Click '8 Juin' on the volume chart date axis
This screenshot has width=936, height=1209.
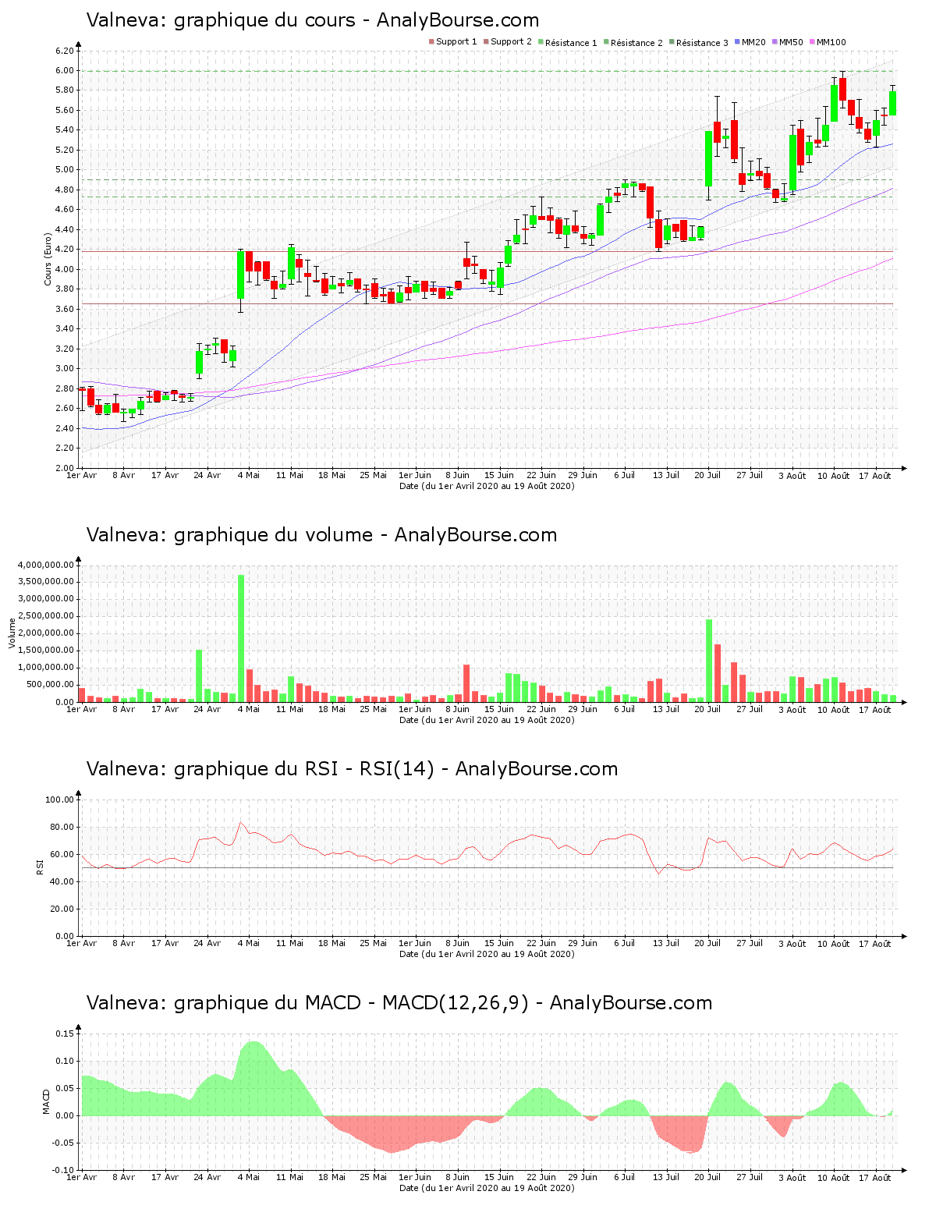click(457, 709)
